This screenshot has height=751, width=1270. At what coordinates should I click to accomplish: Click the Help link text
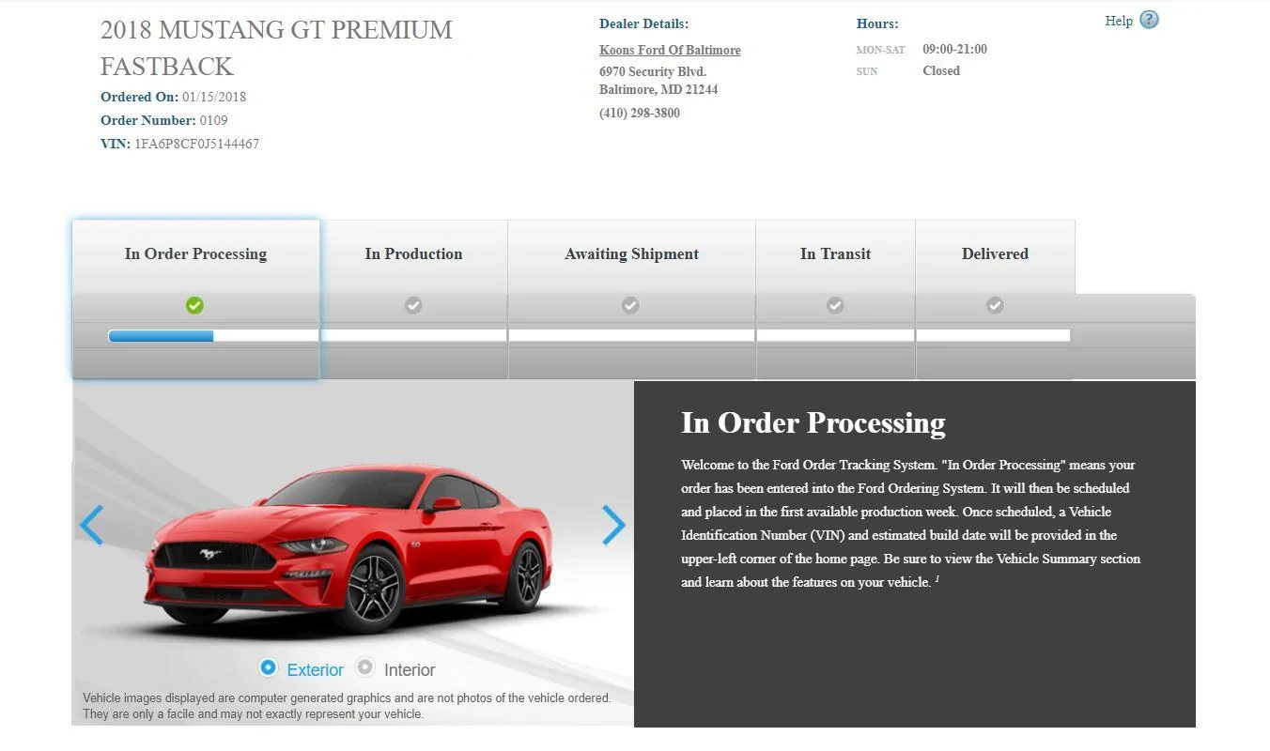click(1119, 21)
